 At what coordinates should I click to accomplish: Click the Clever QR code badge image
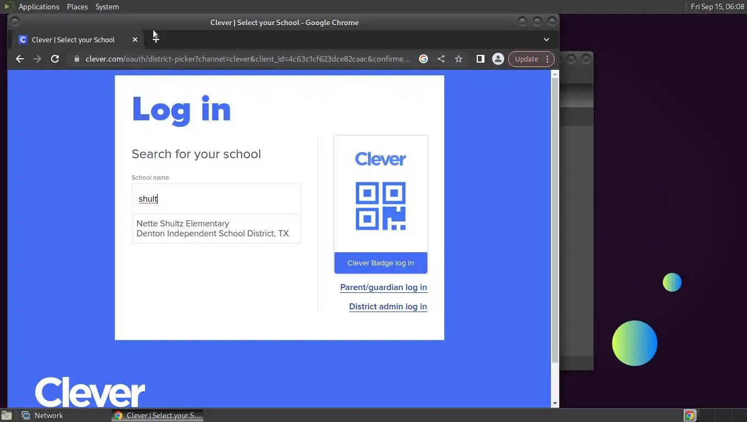click(381, 206)
